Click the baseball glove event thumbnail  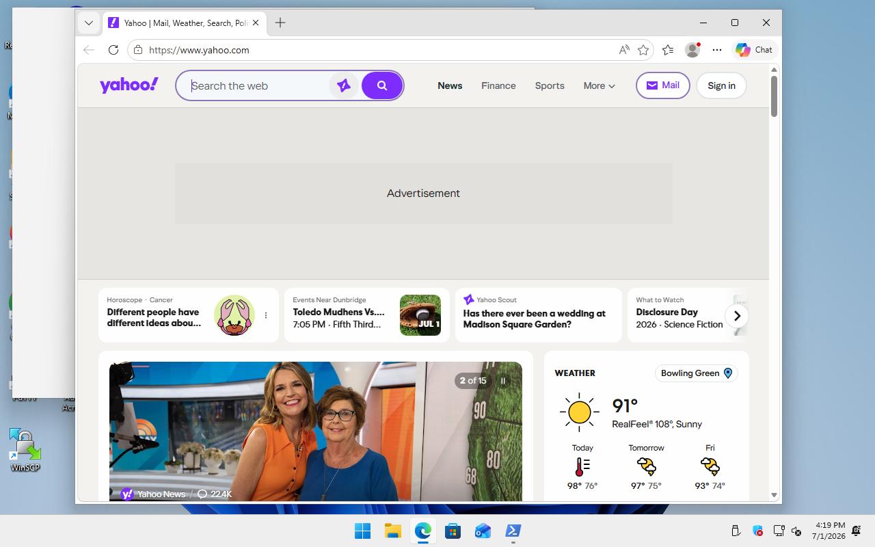(420, 315)
